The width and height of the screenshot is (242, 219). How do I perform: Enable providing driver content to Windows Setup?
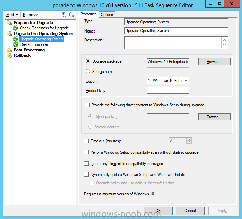(88, 105)
